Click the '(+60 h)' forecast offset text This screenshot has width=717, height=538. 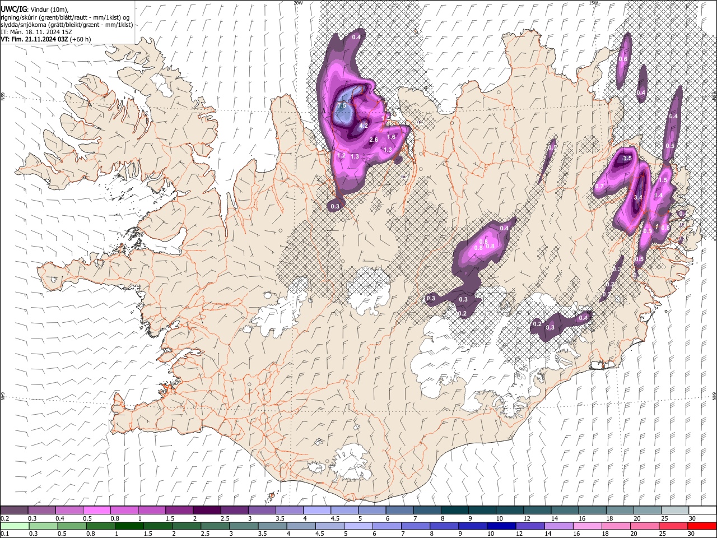click(x=81, y=39)
